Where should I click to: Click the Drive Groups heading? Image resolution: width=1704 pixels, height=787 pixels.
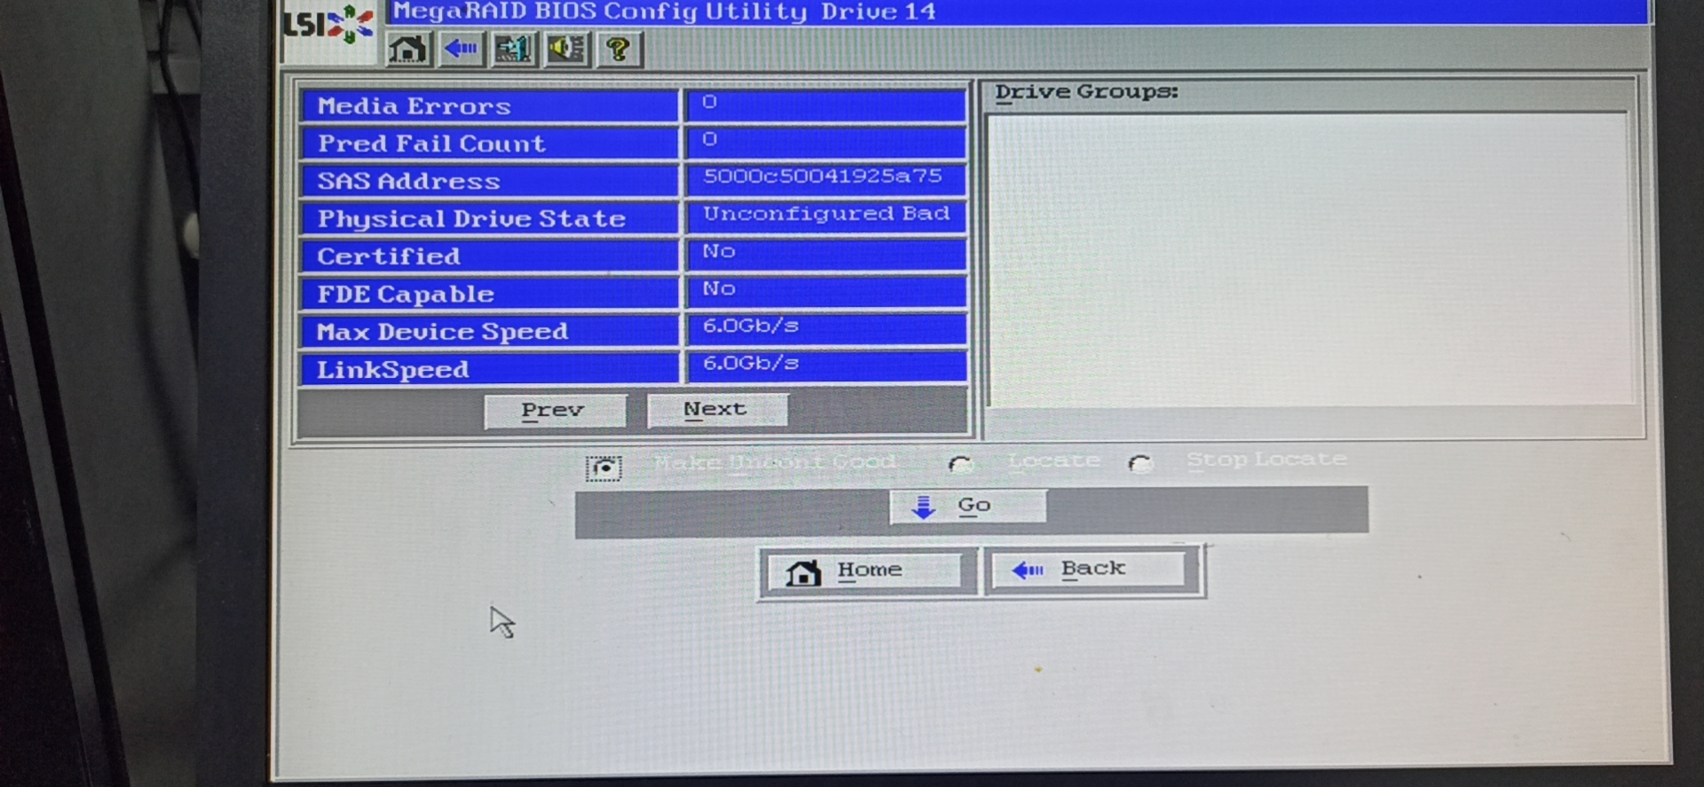click(1086, 91)
